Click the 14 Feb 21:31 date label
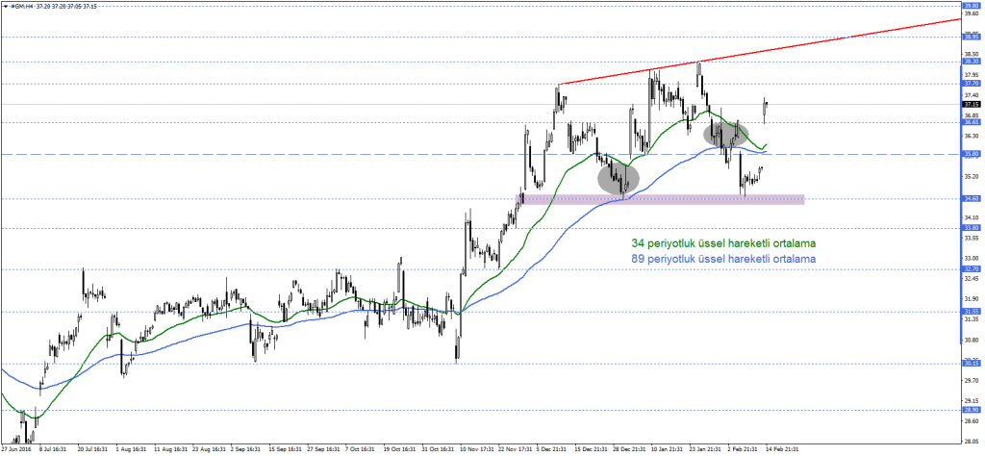The height and width of the screenshot is (456, 985). click(x=783, y=449)
